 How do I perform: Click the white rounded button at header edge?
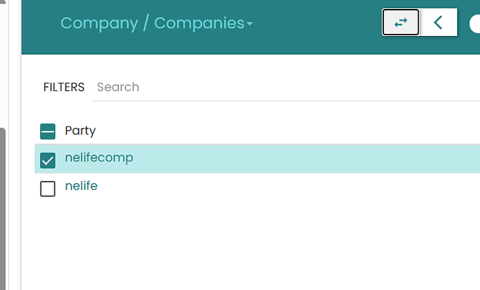[x=475, y=24]
